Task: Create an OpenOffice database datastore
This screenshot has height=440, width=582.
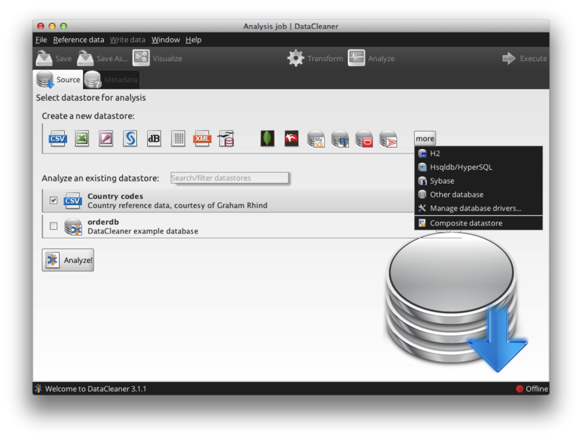Action: point(226,139)
